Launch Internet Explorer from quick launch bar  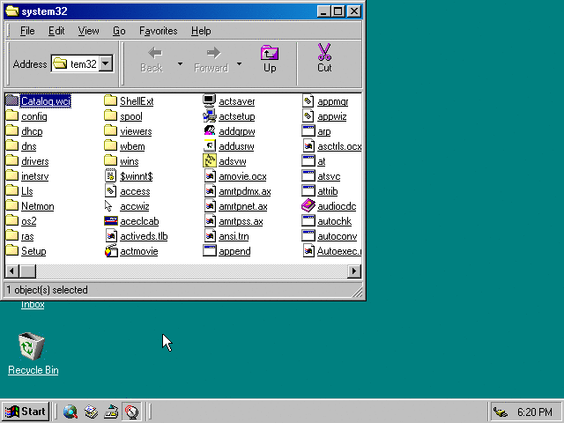70,412
